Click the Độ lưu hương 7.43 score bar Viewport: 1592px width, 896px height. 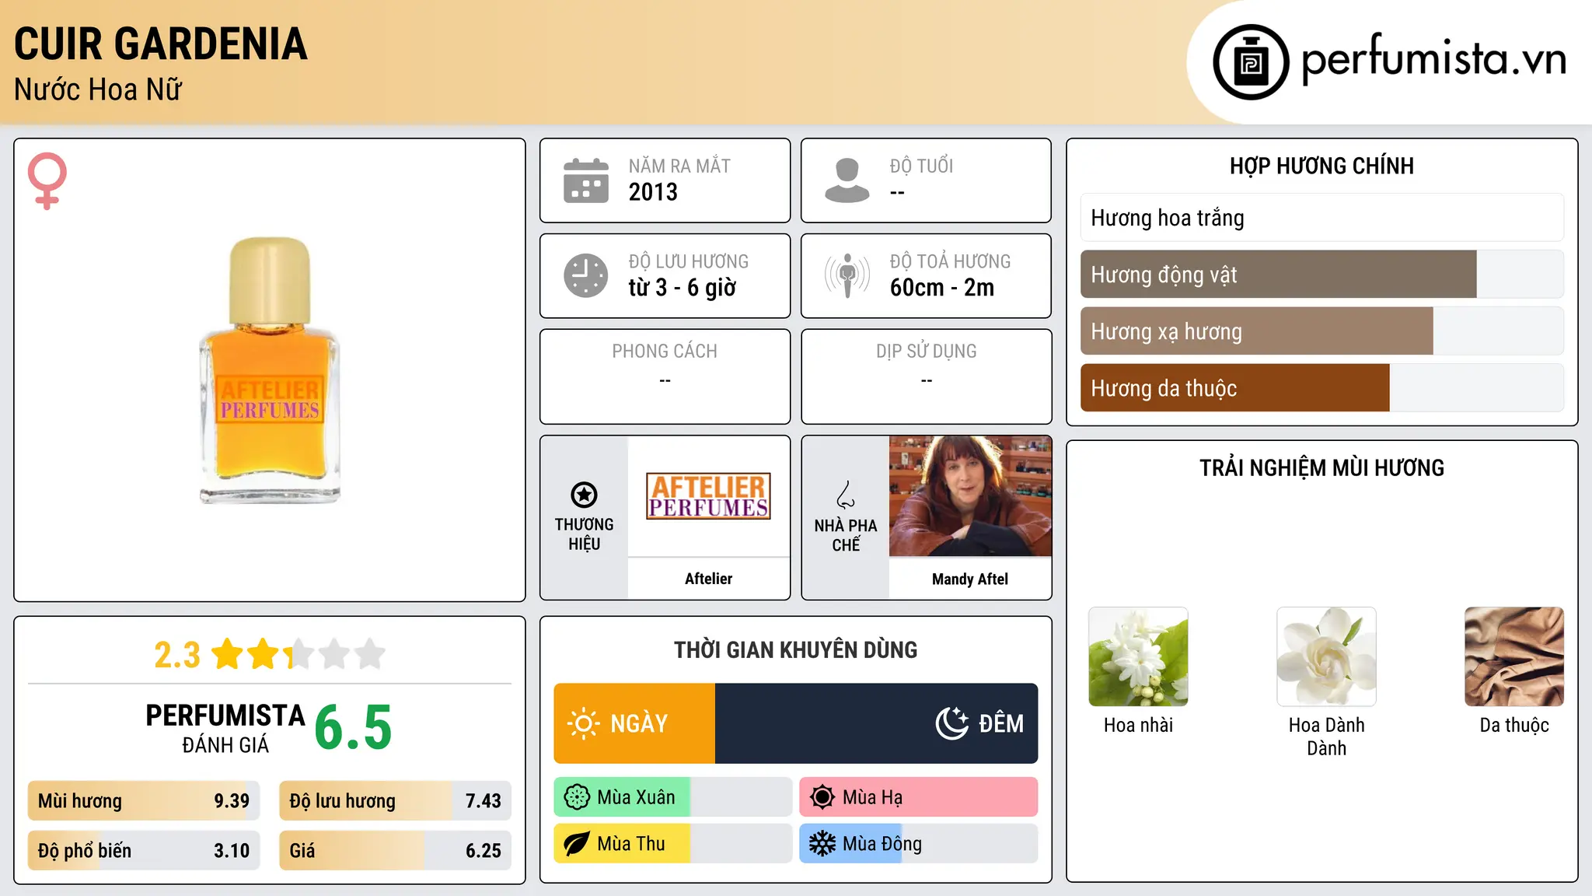coord(396,801)
